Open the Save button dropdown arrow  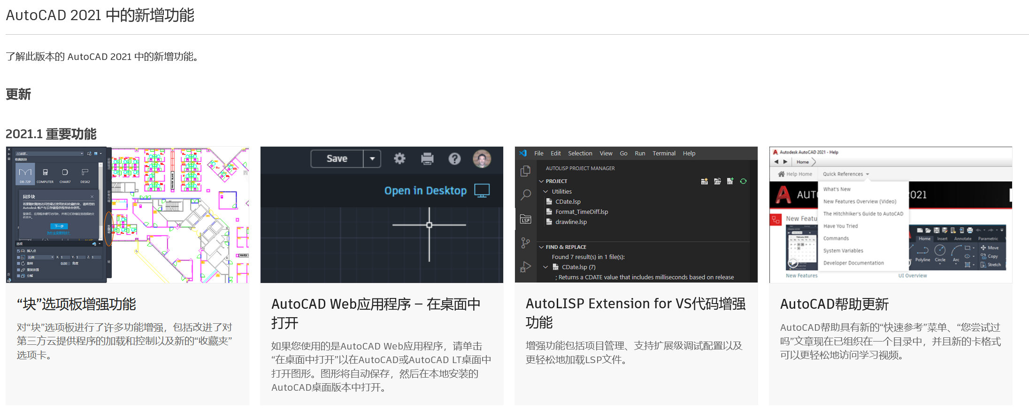tap(372, 159)
